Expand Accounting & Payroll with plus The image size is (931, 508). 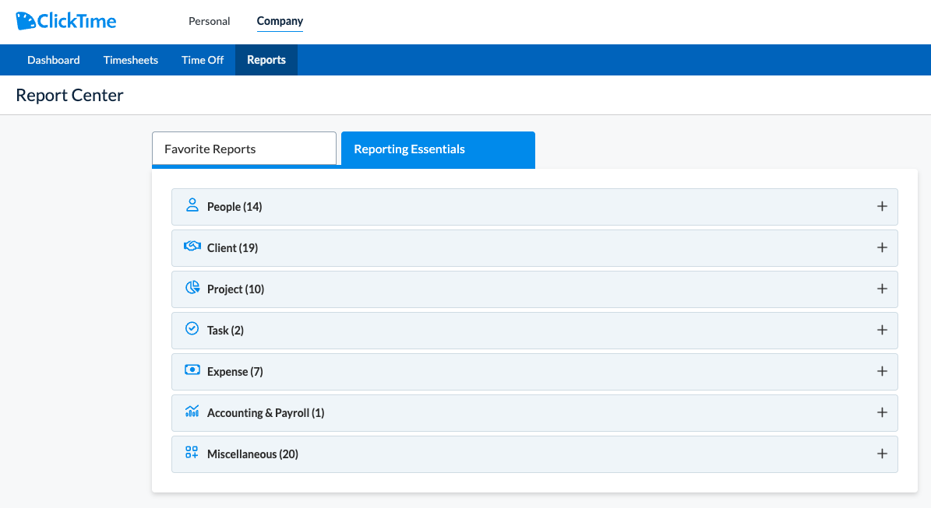click(882, 412)
